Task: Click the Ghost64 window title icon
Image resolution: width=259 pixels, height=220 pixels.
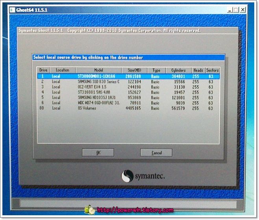Action: tap(12, 10)
